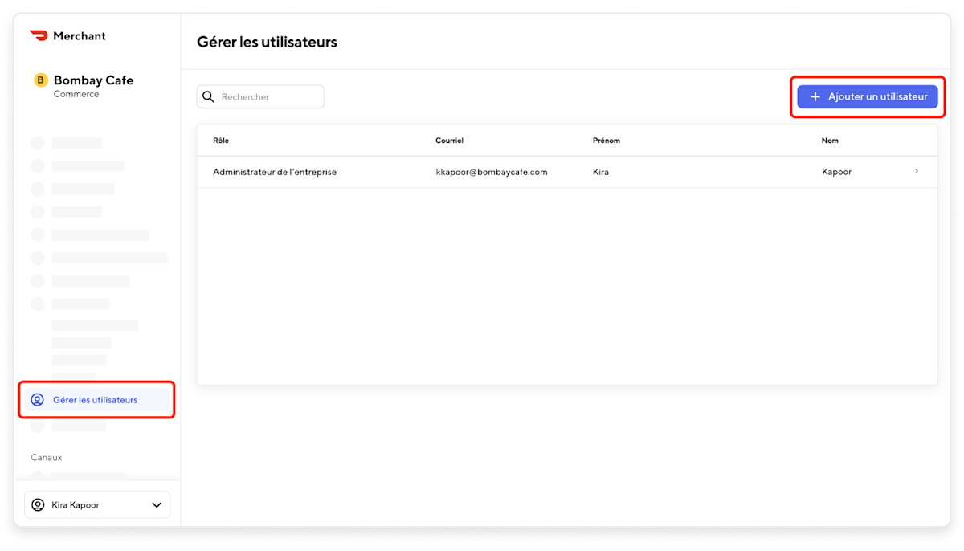Click the kkapoor@bombaycafe.com email entry
Viewport: 964px width, 551px height.
pyautogui.click(x=492, y=172)
